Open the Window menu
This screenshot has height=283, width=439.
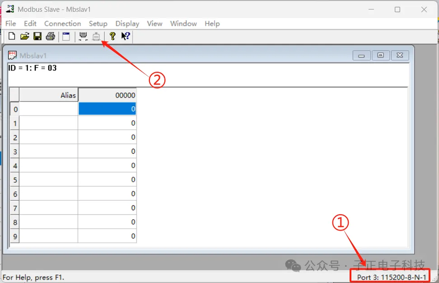pos(183,24)
